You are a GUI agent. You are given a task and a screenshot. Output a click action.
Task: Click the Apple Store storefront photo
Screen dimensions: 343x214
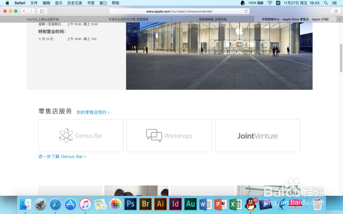219,56
